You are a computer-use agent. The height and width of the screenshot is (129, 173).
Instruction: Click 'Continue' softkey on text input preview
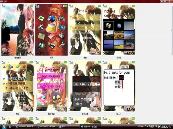click(109, 109)
